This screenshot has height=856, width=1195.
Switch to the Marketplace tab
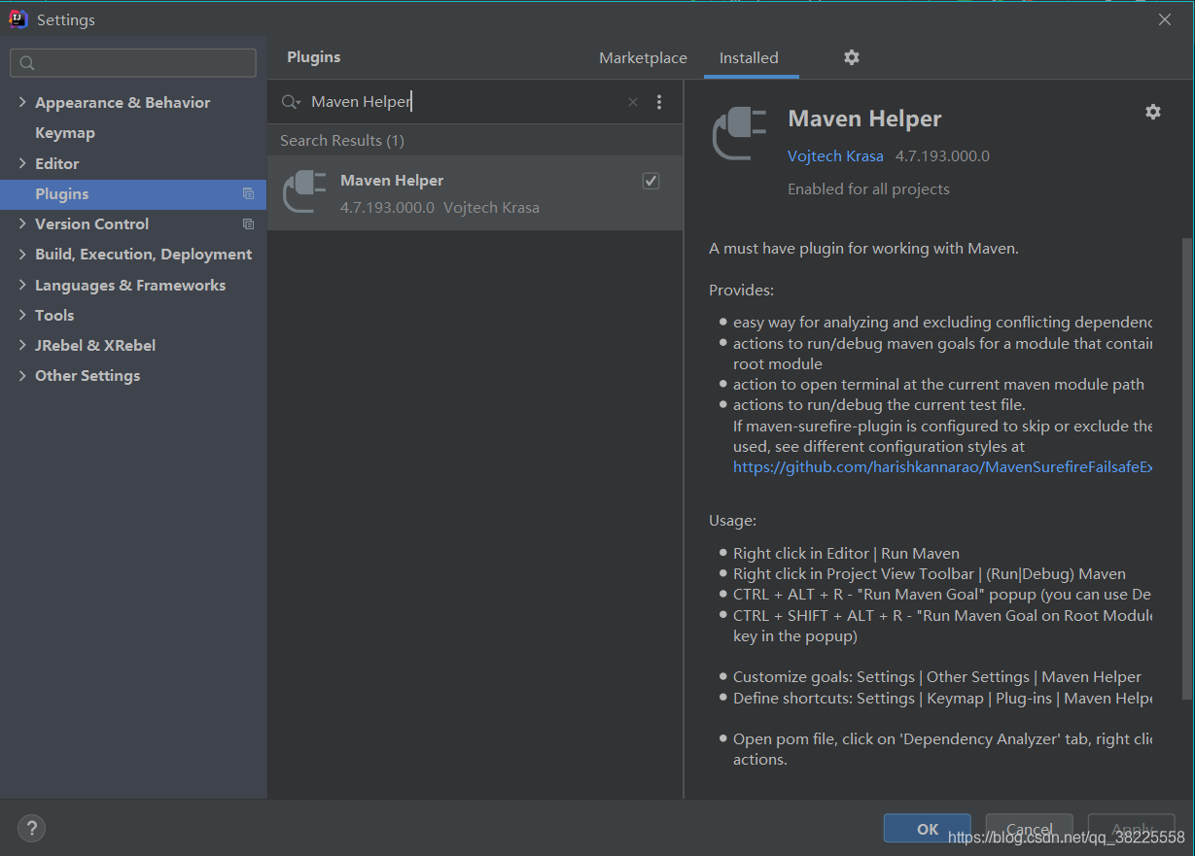643,58
